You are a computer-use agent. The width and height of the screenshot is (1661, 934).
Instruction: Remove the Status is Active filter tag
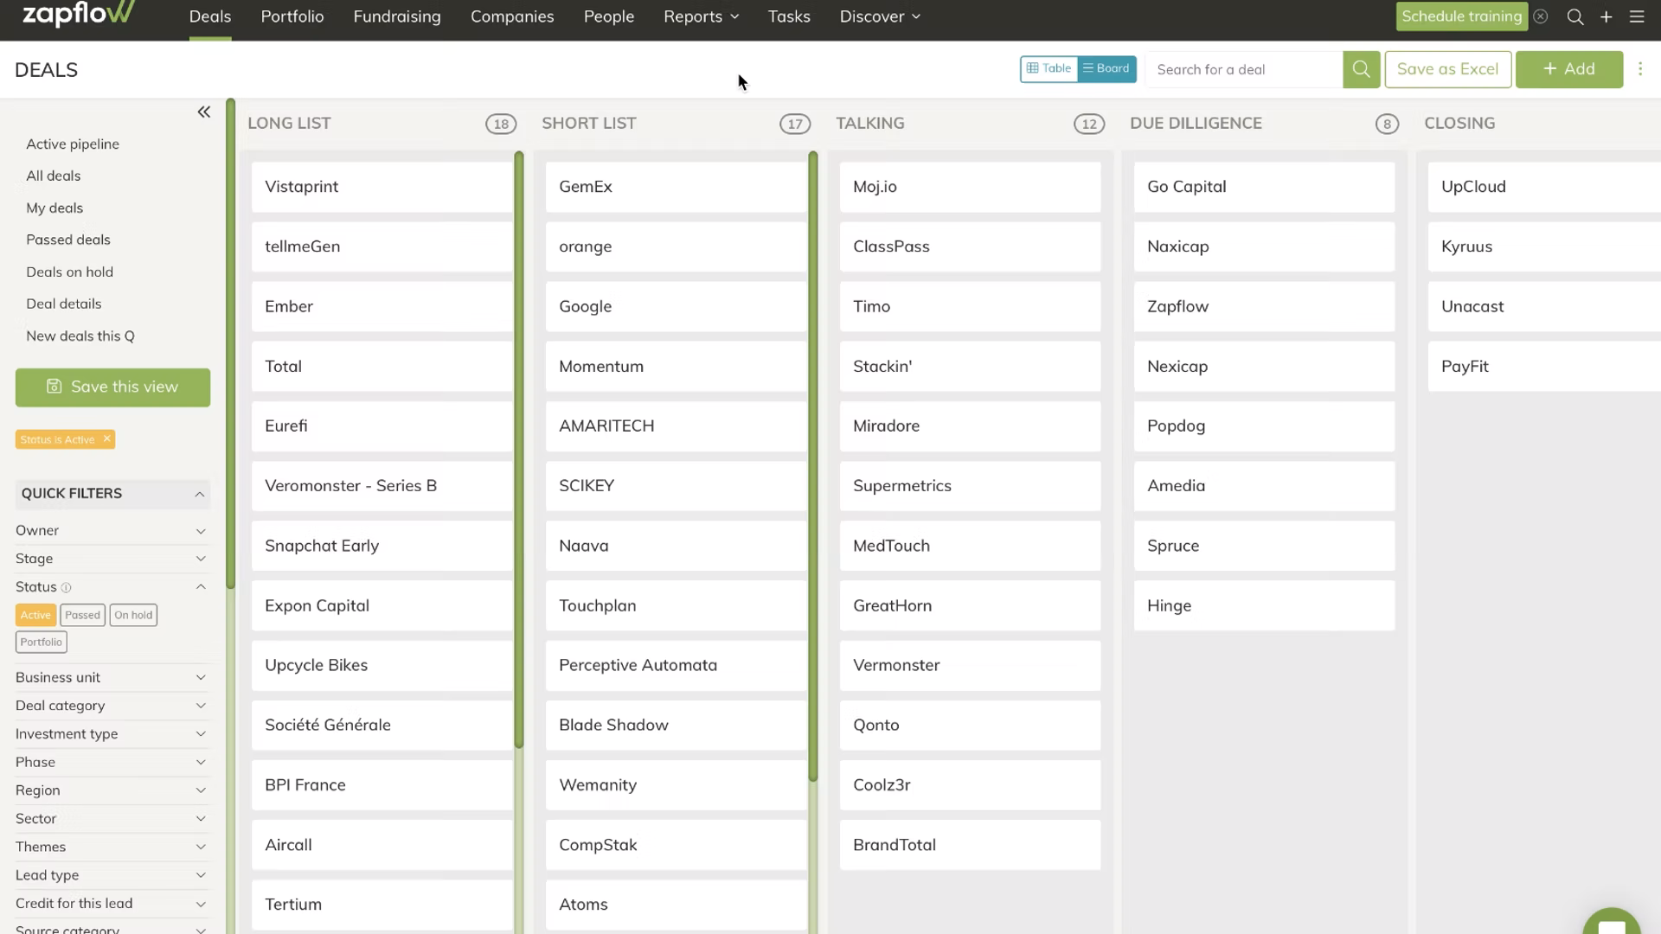[107, 438]
